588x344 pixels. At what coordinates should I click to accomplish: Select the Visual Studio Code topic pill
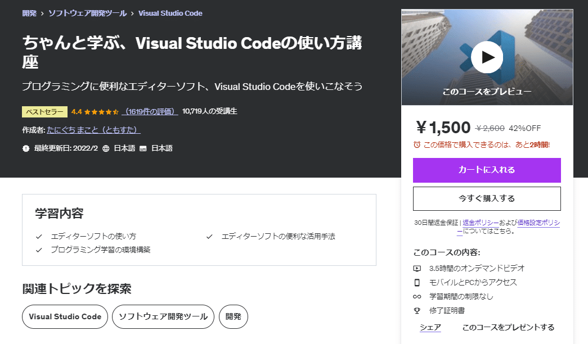(64, 316)
